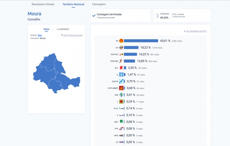Click the PS party logo icon

pyautogui.click(x=121, y=41)
